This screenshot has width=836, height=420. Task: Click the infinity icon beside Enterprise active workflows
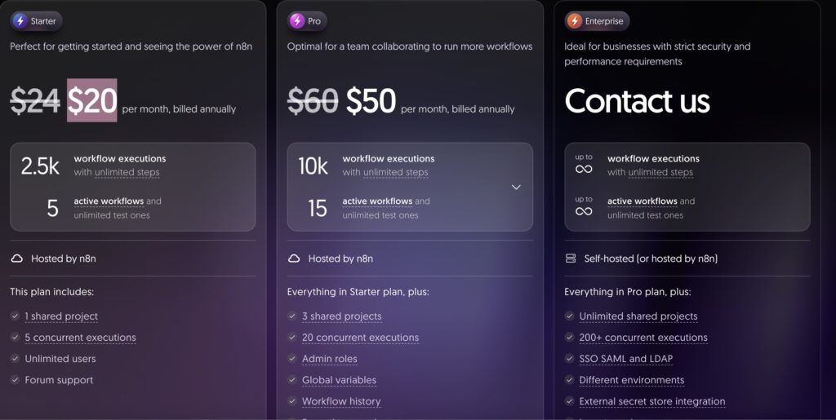[x=584, y=211]
